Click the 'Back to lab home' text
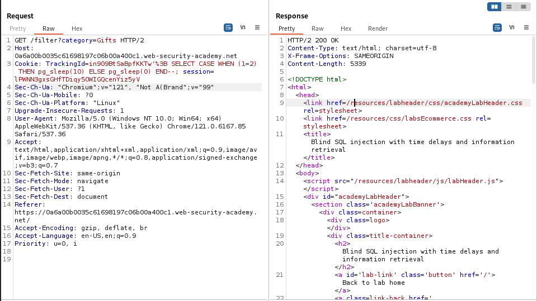Viewport: 537px width, 301px height. (x=374, y=283)
